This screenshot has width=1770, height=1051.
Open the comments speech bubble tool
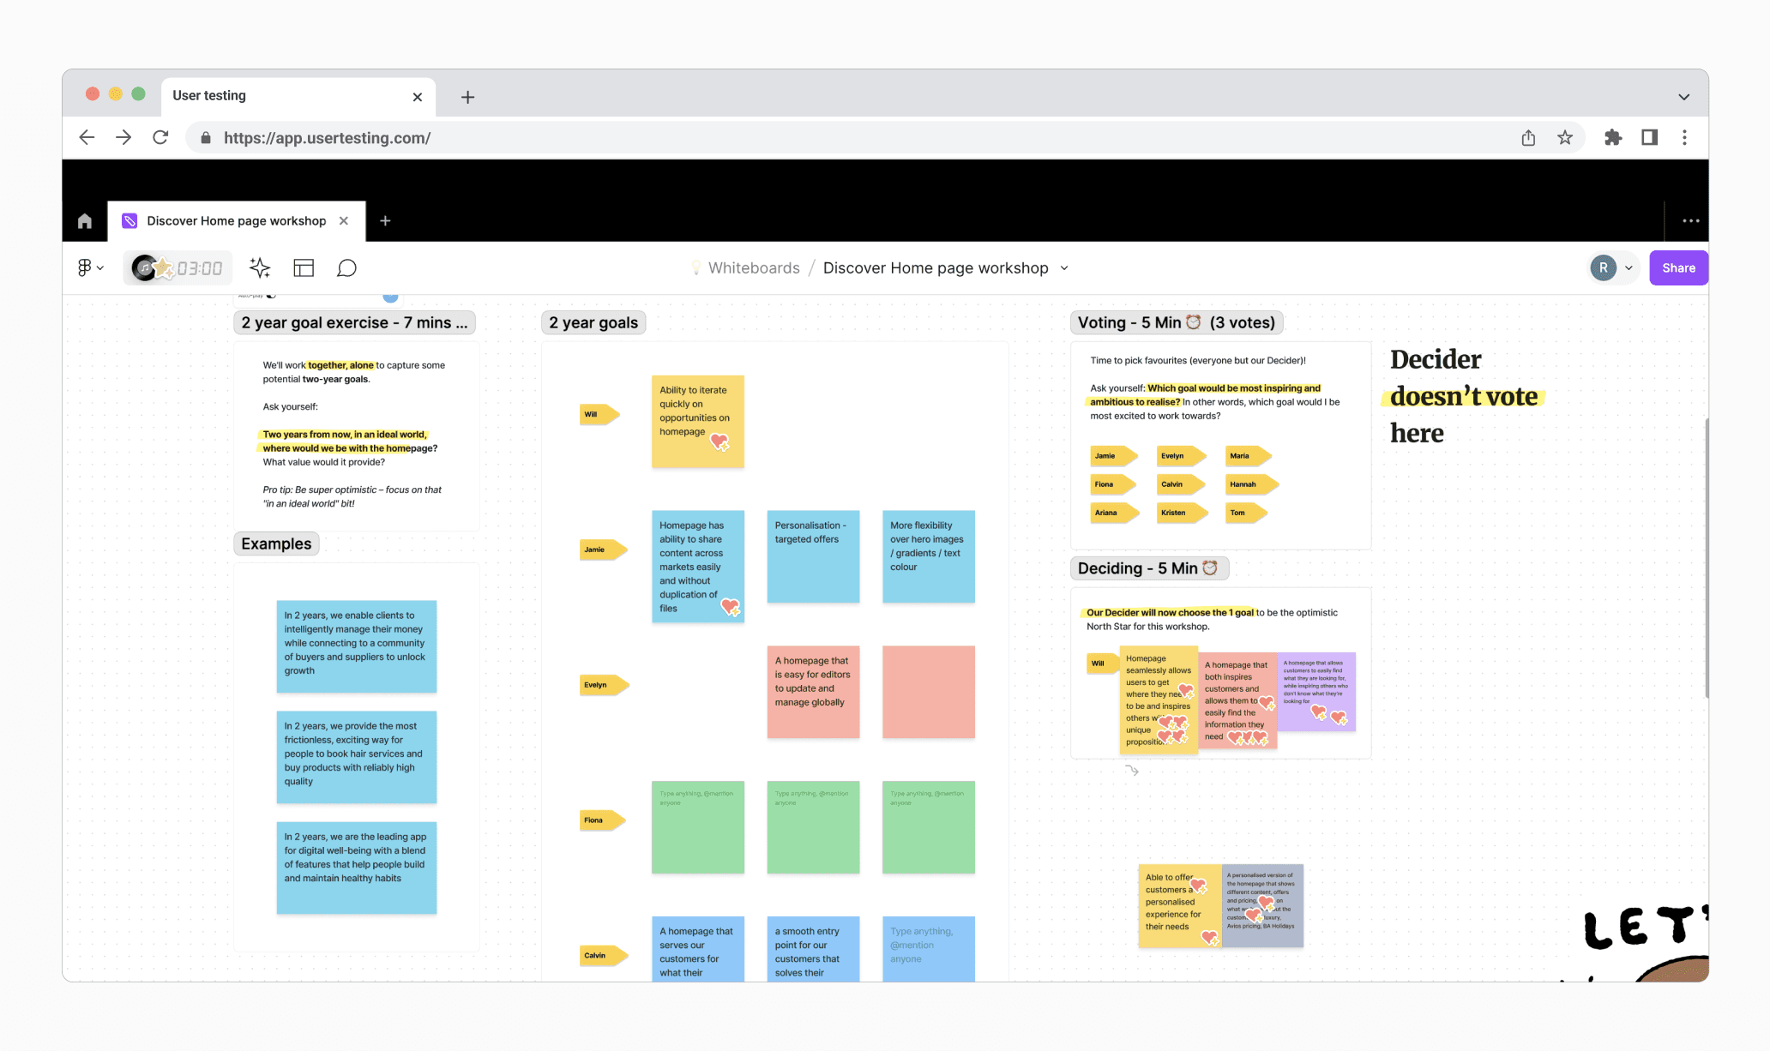click(346, 268)
